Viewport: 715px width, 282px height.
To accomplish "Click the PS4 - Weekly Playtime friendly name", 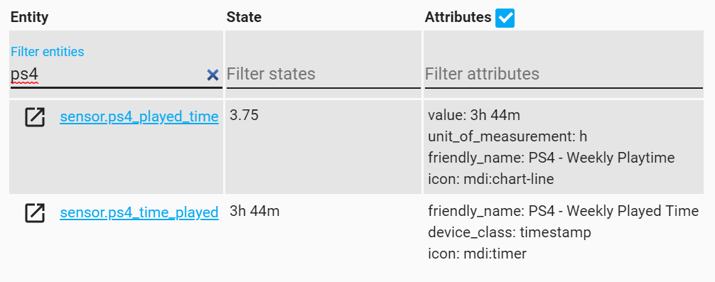I will [601, 158].
